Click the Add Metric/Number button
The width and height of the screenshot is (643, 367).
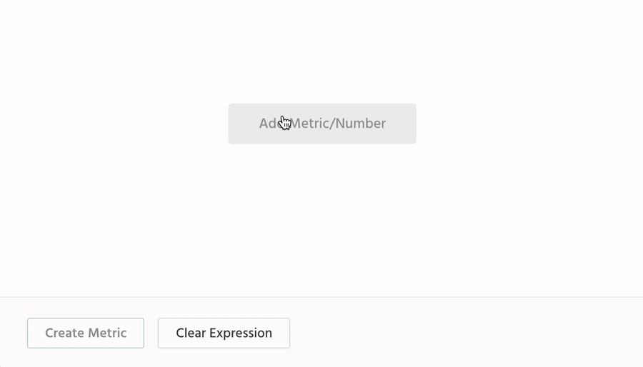(322, 124)
